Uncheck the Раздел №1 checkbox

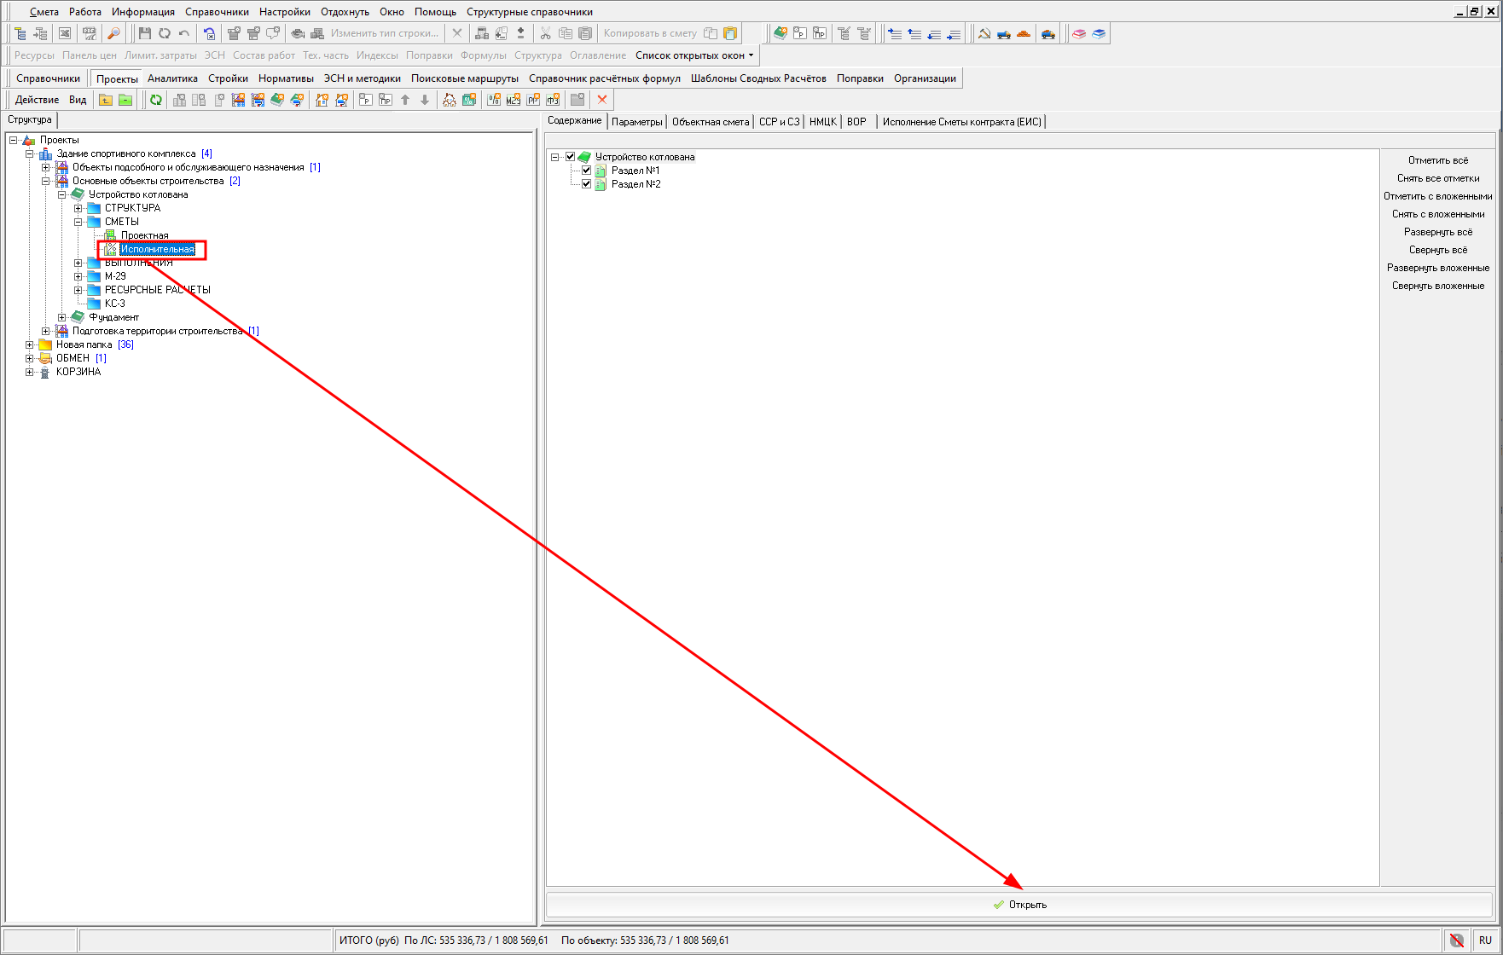click(587, 171)
